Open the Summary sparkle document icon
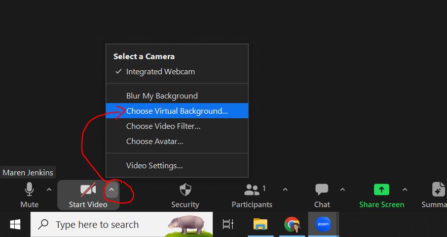Image resolution: width=447 pixels, height=237 pixels. tap(439, 189)
